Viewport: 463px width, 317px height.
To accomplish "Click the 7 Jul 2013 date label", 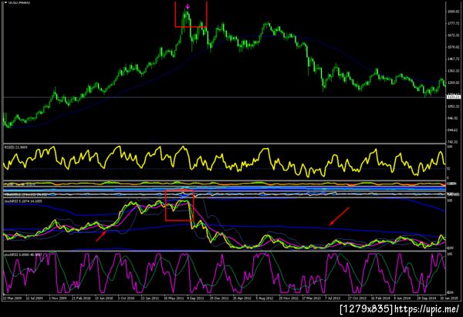I will point(333,298).
